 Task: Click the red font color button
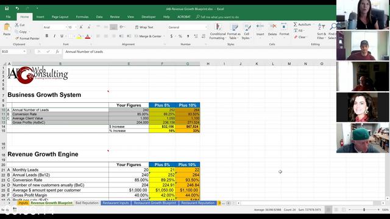88,36
